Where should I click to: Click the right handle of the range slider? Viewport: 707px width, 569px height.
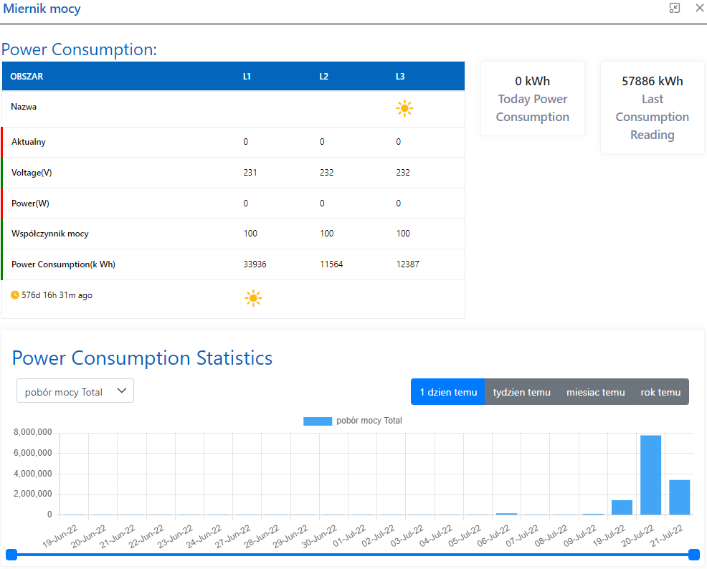[693, 554]
